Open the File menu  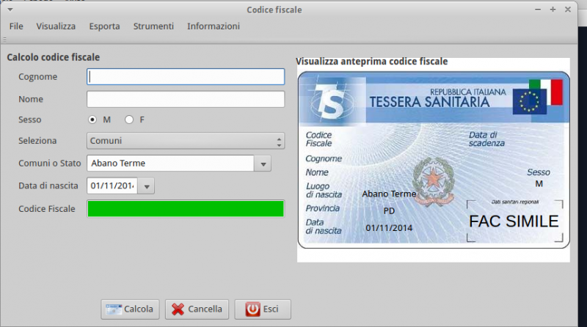16,26
